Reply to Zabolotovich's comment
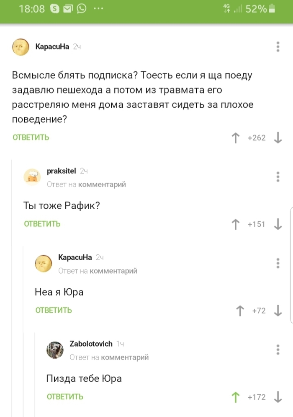The width and height of the screenshot is (293, 417). click(65, 397)
